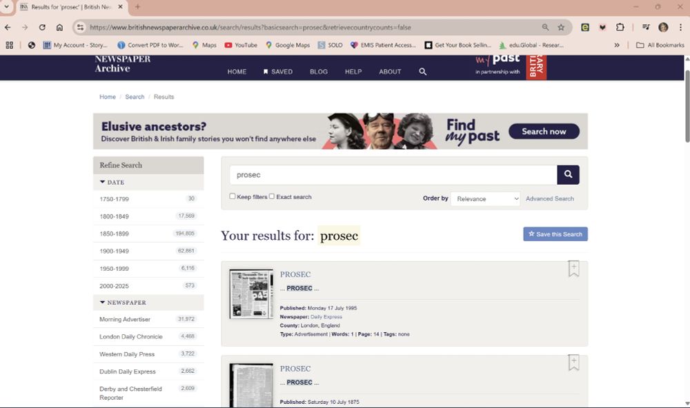Filter by Morning Advertiser newspaper
The image size is (690, 408).
click(148, 319)
